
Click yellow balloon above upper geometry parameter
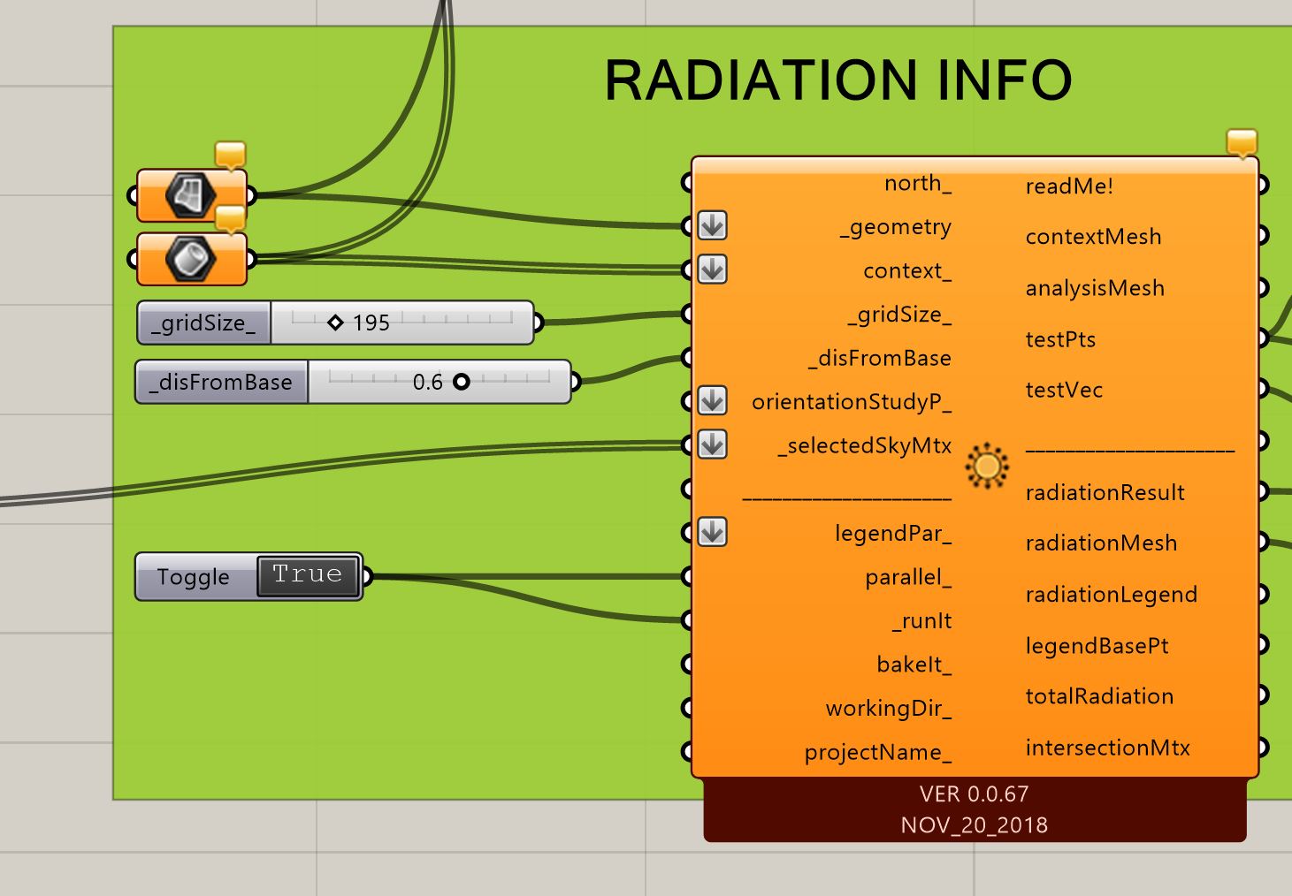230,154
